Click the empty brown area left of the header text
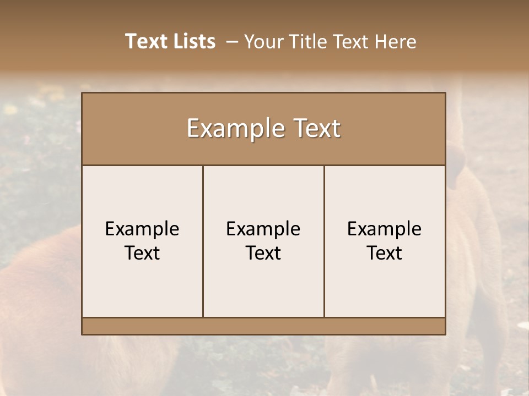 127,129
